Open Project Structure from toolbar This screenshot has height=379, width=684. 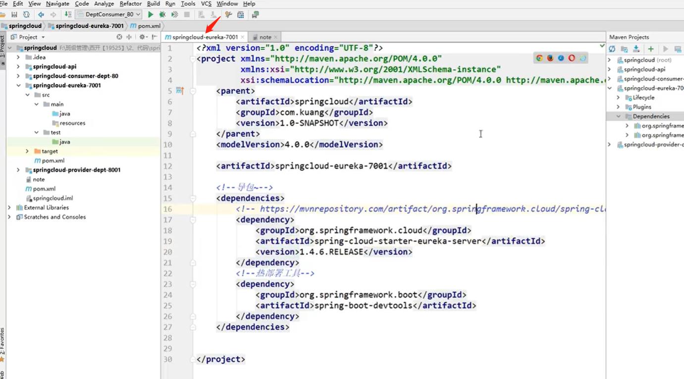tap(241, 15)
